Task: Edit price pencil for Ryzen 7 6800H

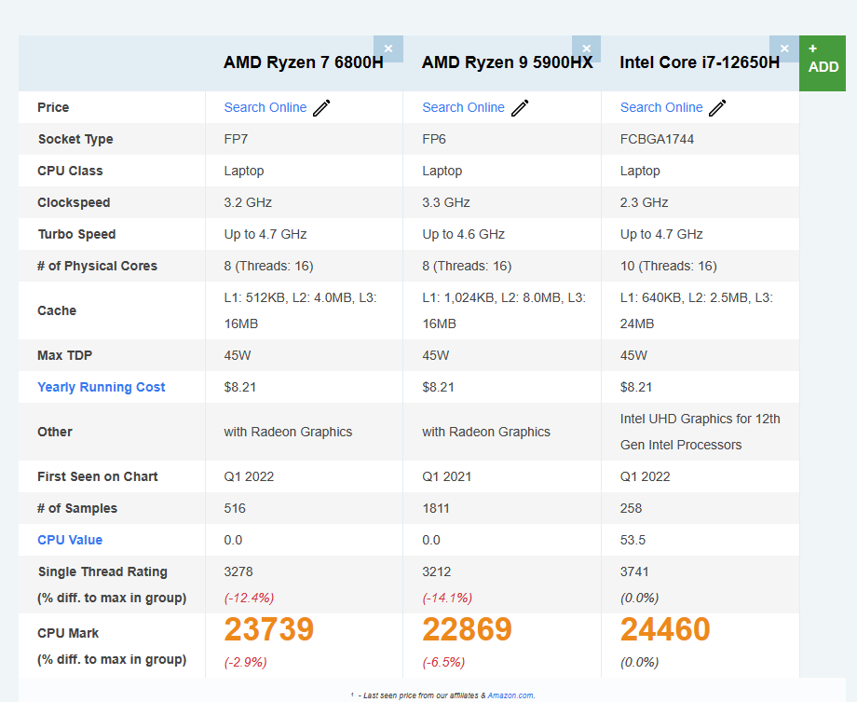Action: [x=321, y=108]
